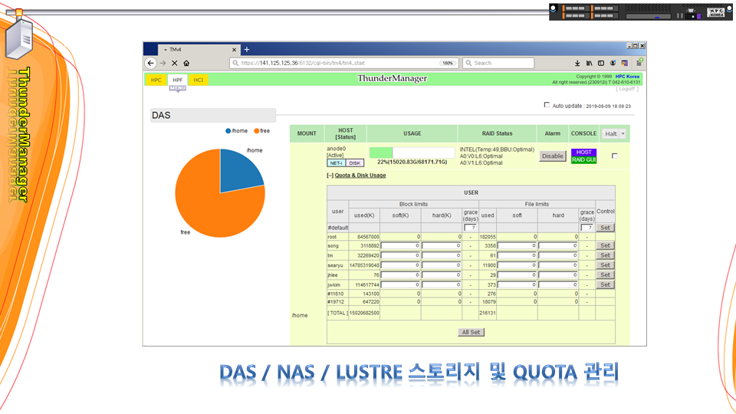The height and width of the screenshot is (414, 736).
Task: Open a new browser tab with plus
Action: coord(247,49)
